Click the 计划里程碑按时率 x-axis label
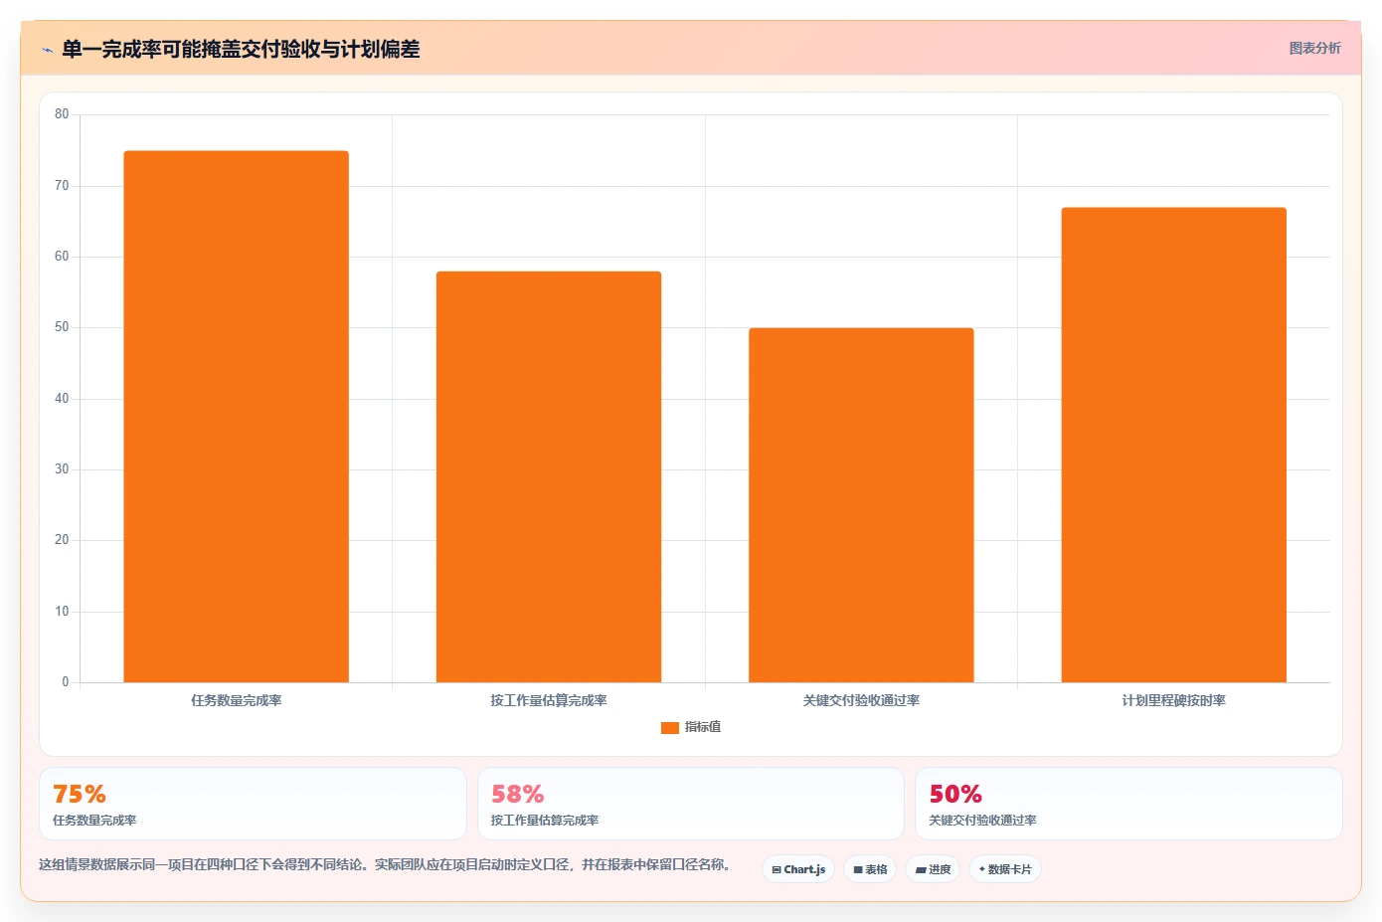The height and width of the screenshot is (922, 1382). tap(1174, 701)
